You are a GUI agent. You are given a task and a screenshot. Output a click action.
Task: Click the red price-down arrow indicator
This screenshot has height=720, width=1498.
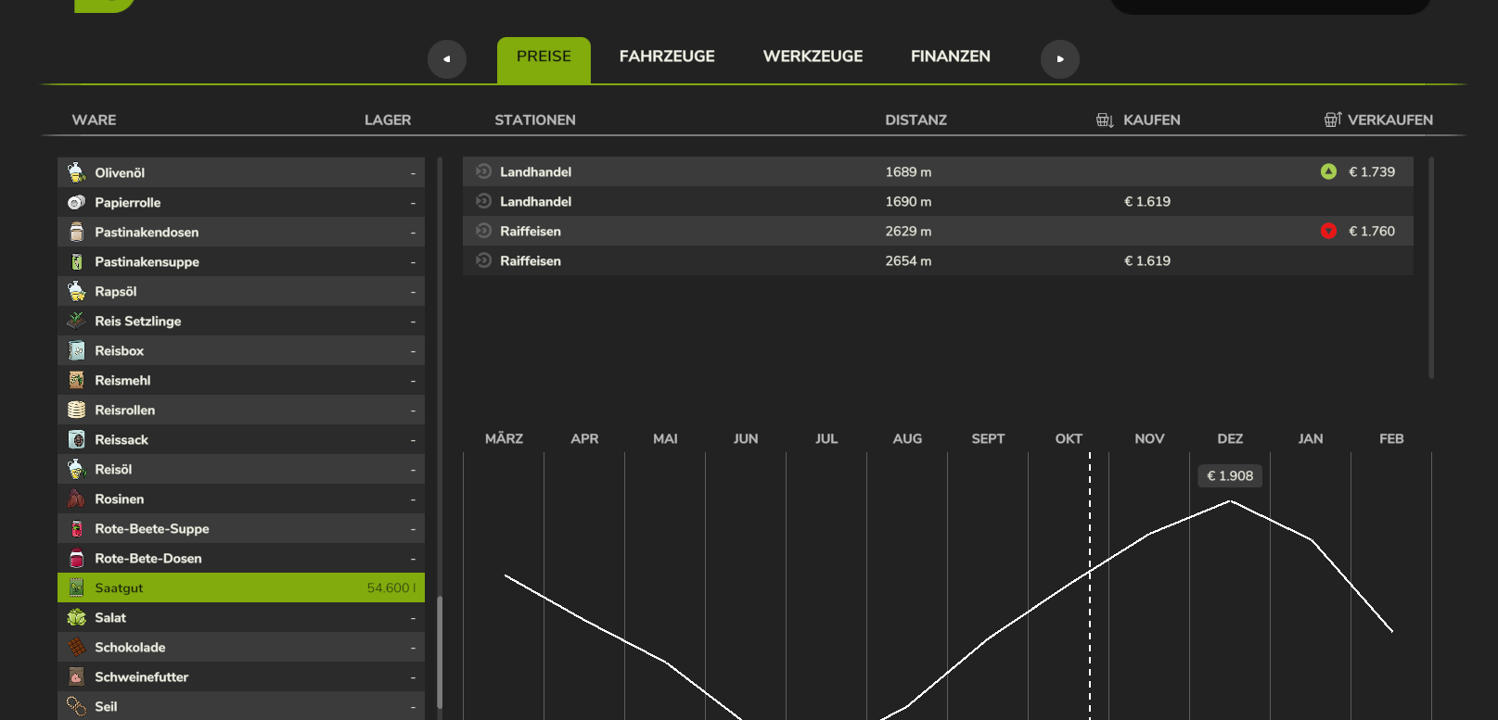click(x=1328, y=231)
